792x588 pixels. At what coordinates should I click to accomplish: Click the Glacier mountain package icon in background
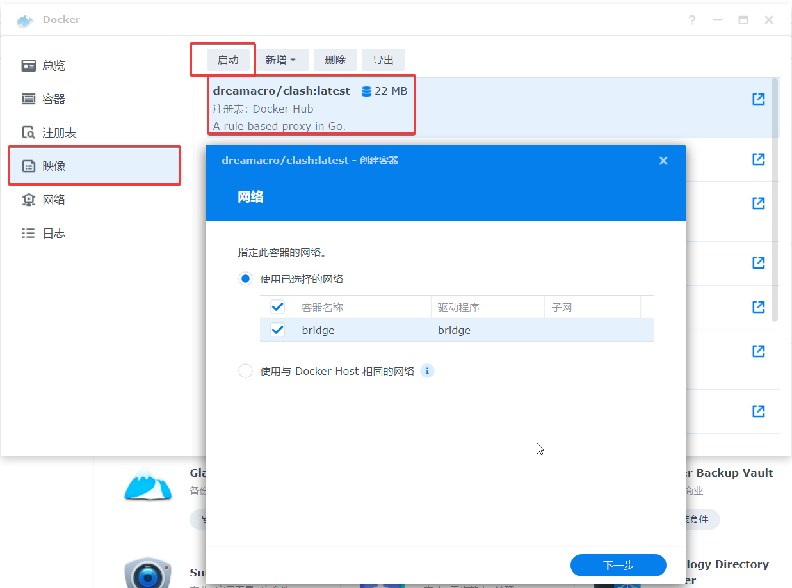(148, 484)
